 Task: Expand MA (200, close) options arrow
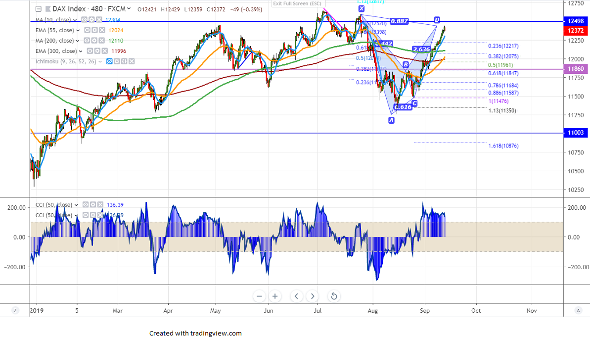pos(78,41)
